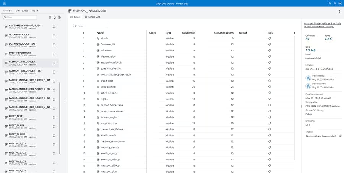This screenshot has height=173, width=344.
Task: Click info icon for CUSTOMERCHURNPR_4_Q4 table
Action: point(54,27)
